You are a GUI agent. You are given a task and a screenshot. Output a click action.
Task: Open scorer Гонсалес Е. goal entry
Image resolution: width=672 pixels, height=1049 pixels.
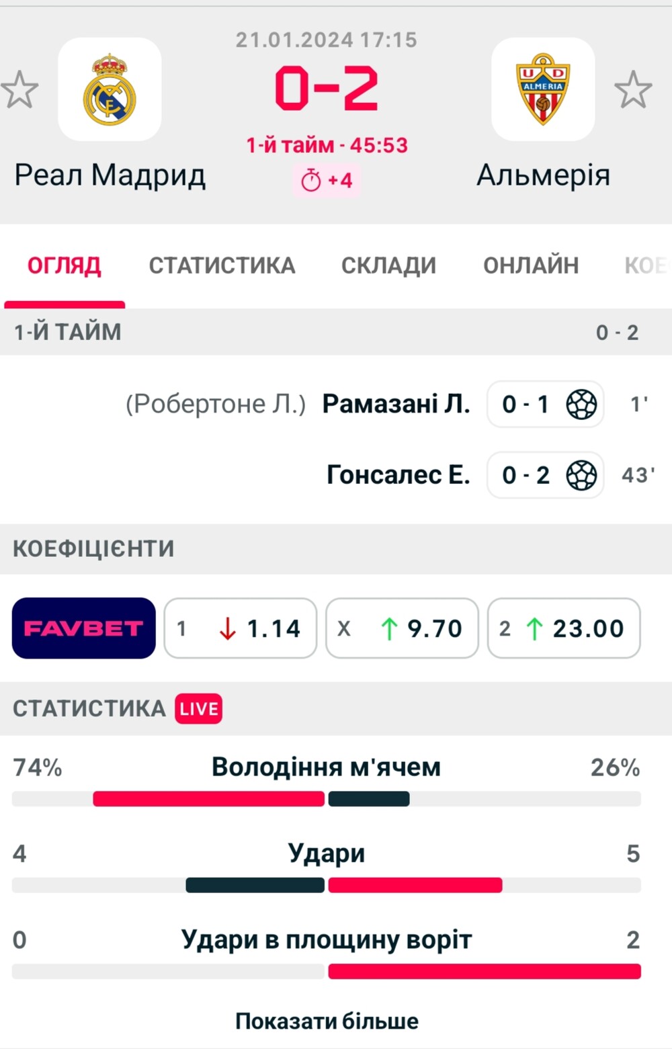[398, 475]
